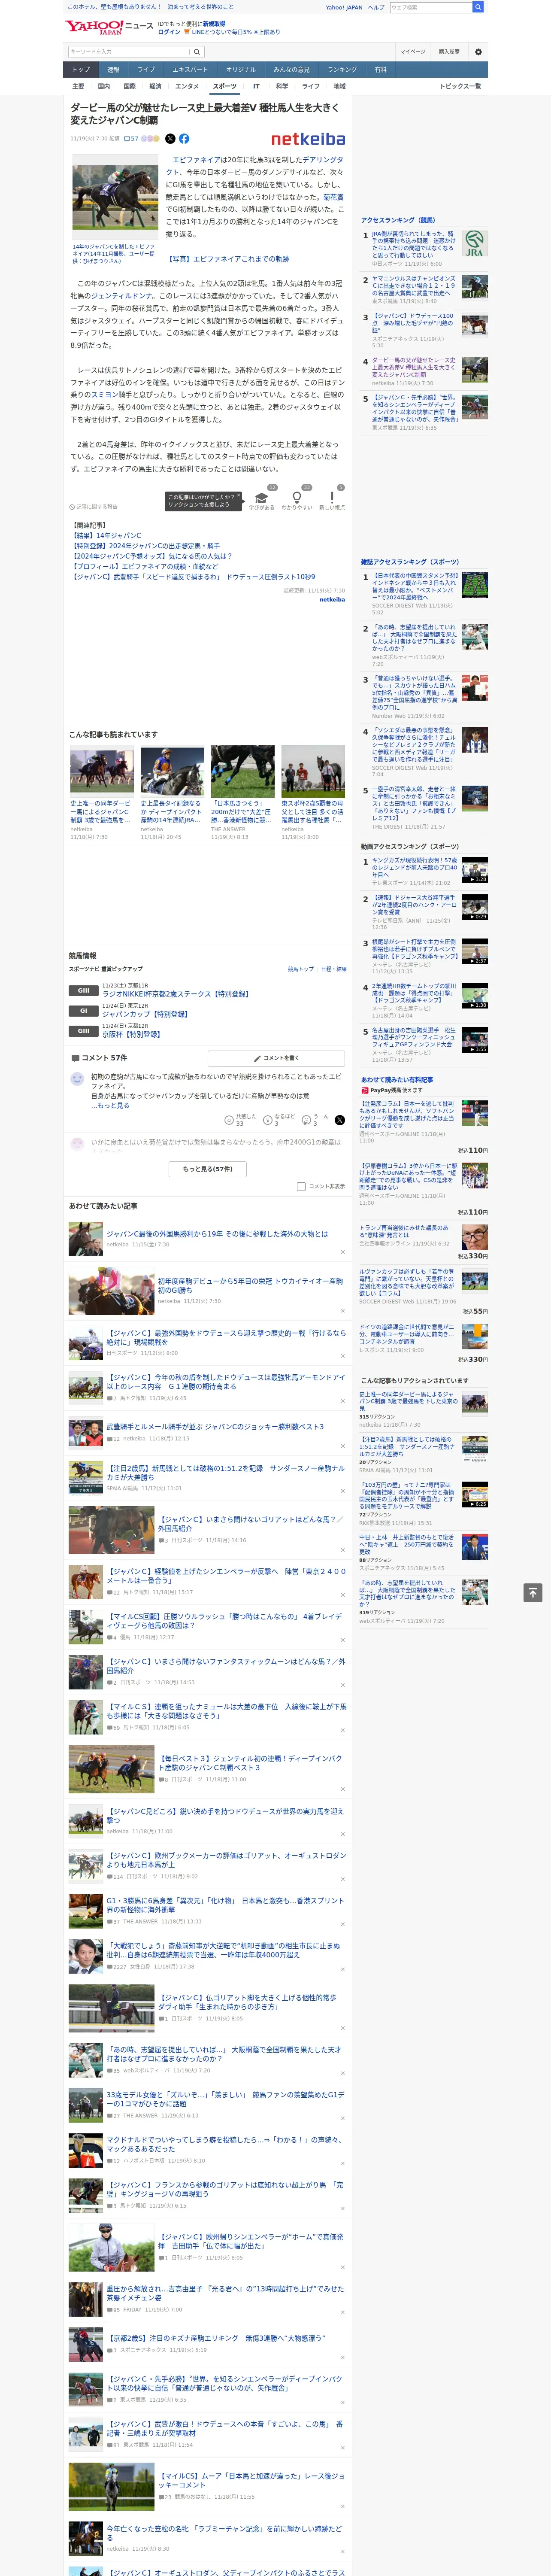Share article on X icon below headline

point(170,139)
